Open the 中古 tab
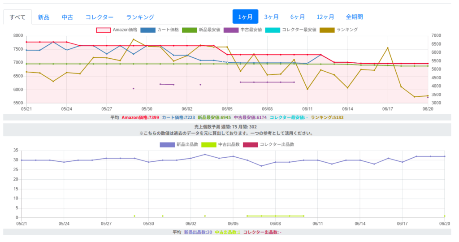 (x=67, y=17)
